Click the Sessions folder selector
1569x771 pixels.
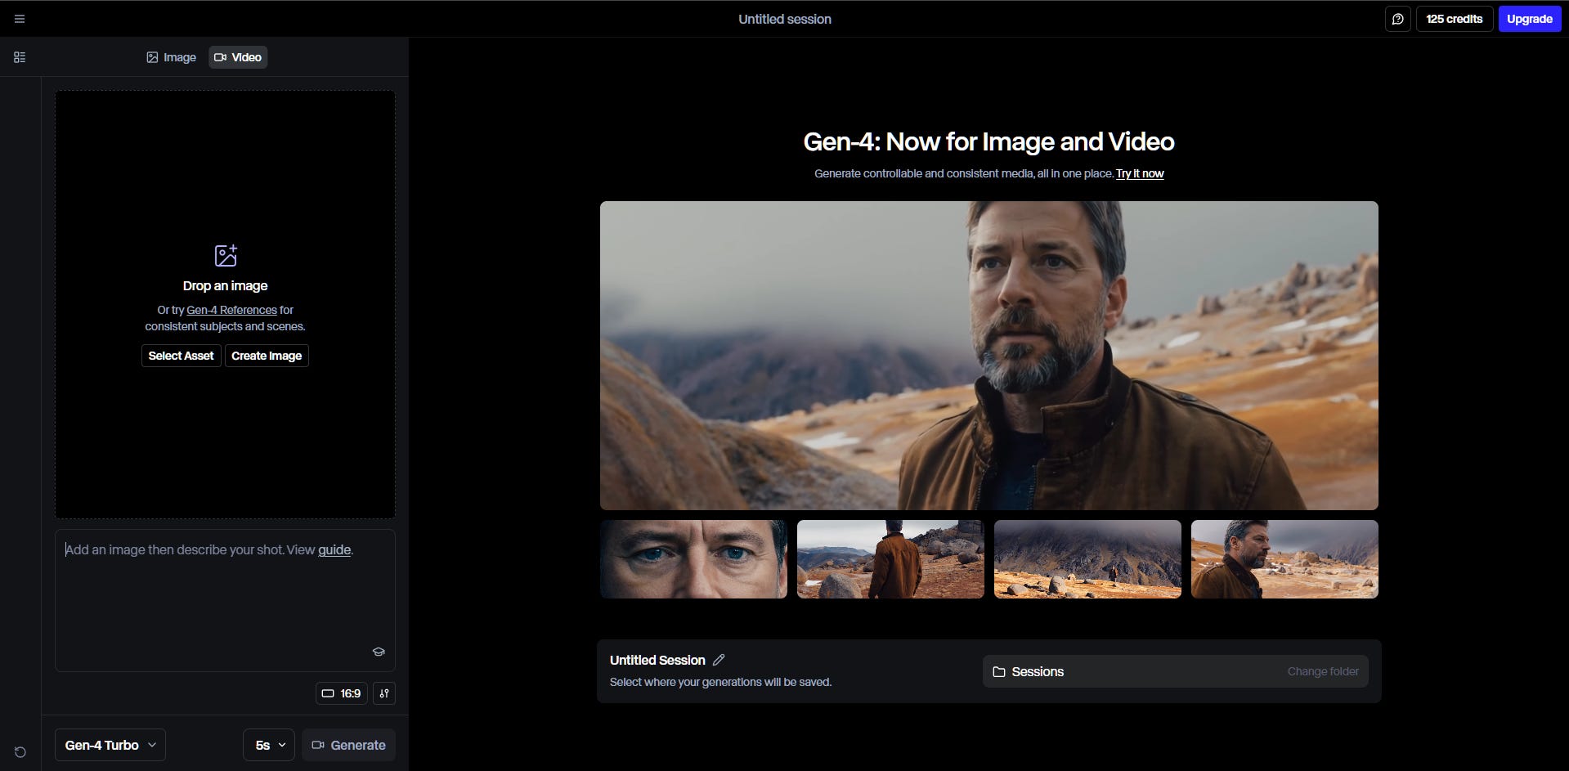point(1175,671)
